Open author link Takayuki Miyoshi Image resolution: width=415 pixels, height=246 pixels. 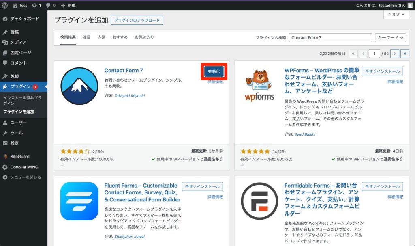(129, 96)
